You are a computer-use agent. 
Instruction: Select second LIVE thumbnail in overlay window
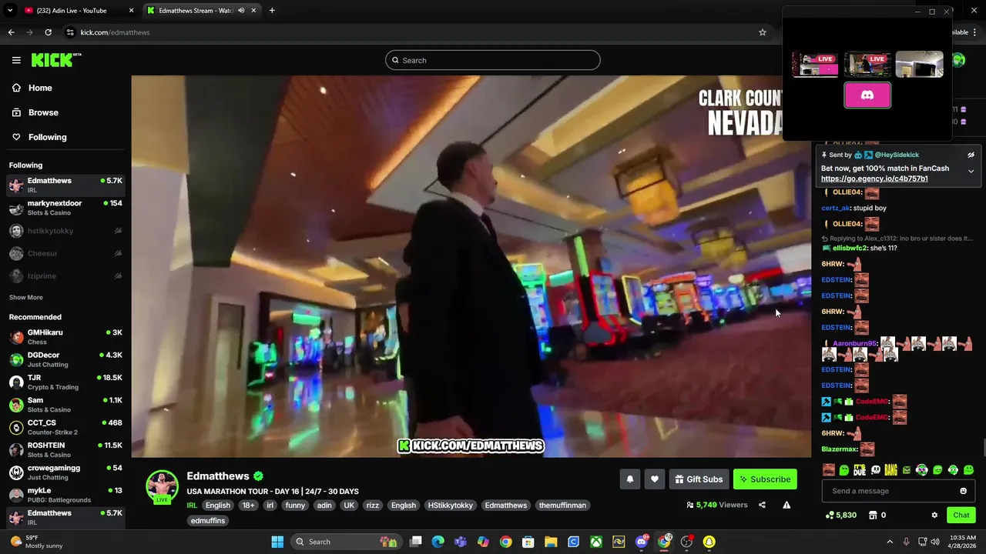point(867,65)
